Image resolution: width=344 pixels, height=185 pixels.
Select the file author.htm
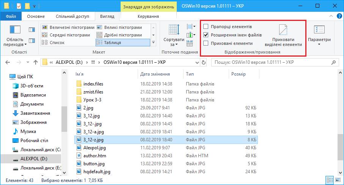click(x=94, y=156)
